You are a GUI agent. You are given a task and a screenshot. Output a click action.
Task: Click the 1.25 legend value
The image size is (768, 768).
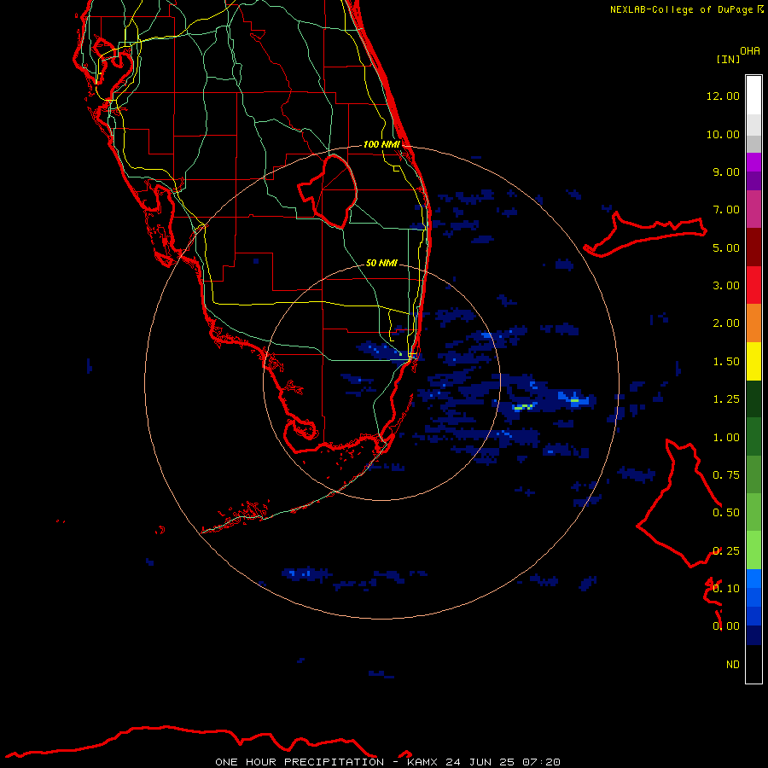coord(726,399)
